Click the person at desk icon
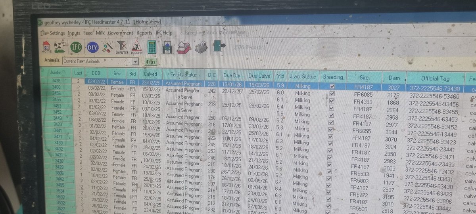476x214 pixels. [167, 47]
